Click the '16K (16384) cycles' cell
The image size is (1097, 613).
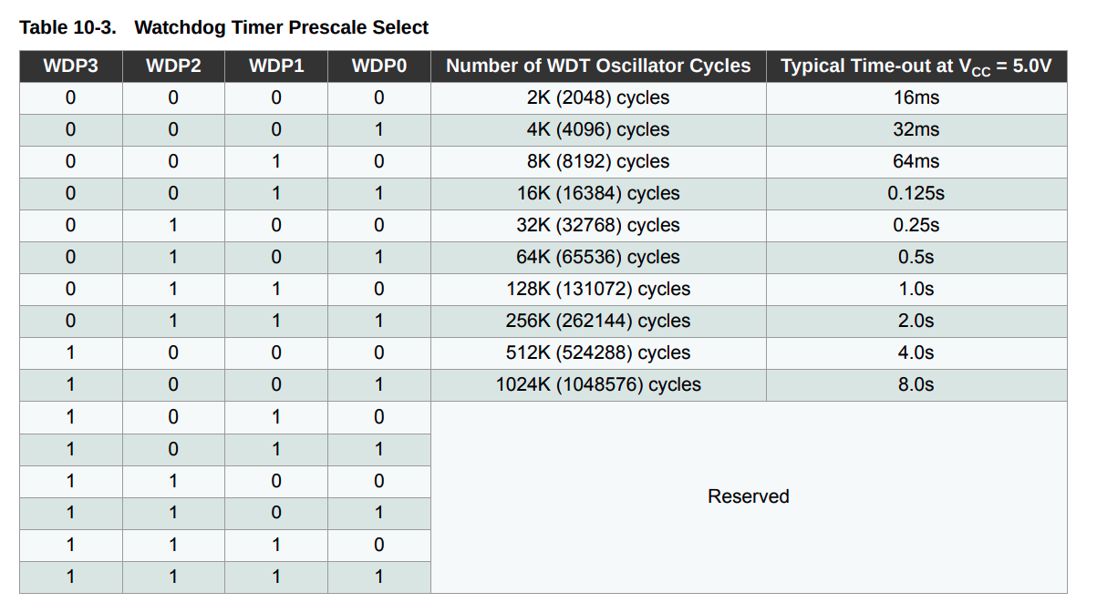(598, 194)
